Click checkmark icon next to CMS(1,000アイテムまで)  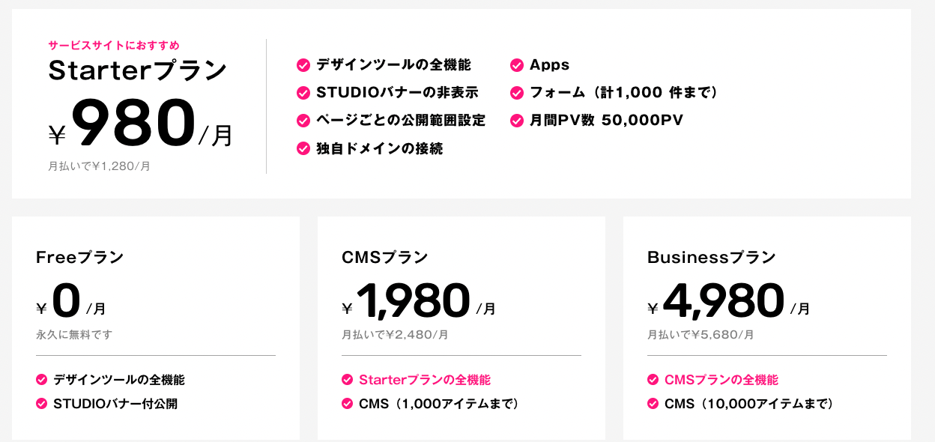[x=348, y=404]
